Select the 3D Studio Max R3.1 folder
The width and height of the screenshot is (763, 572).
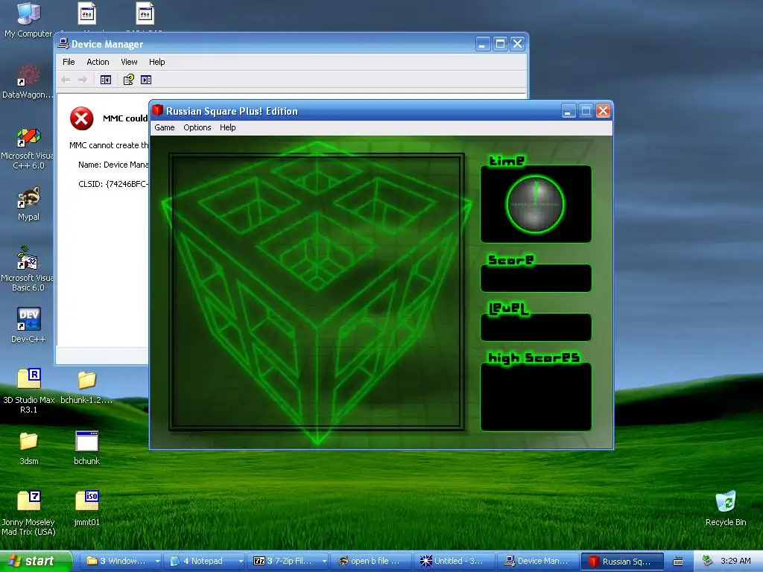point(29,390)
